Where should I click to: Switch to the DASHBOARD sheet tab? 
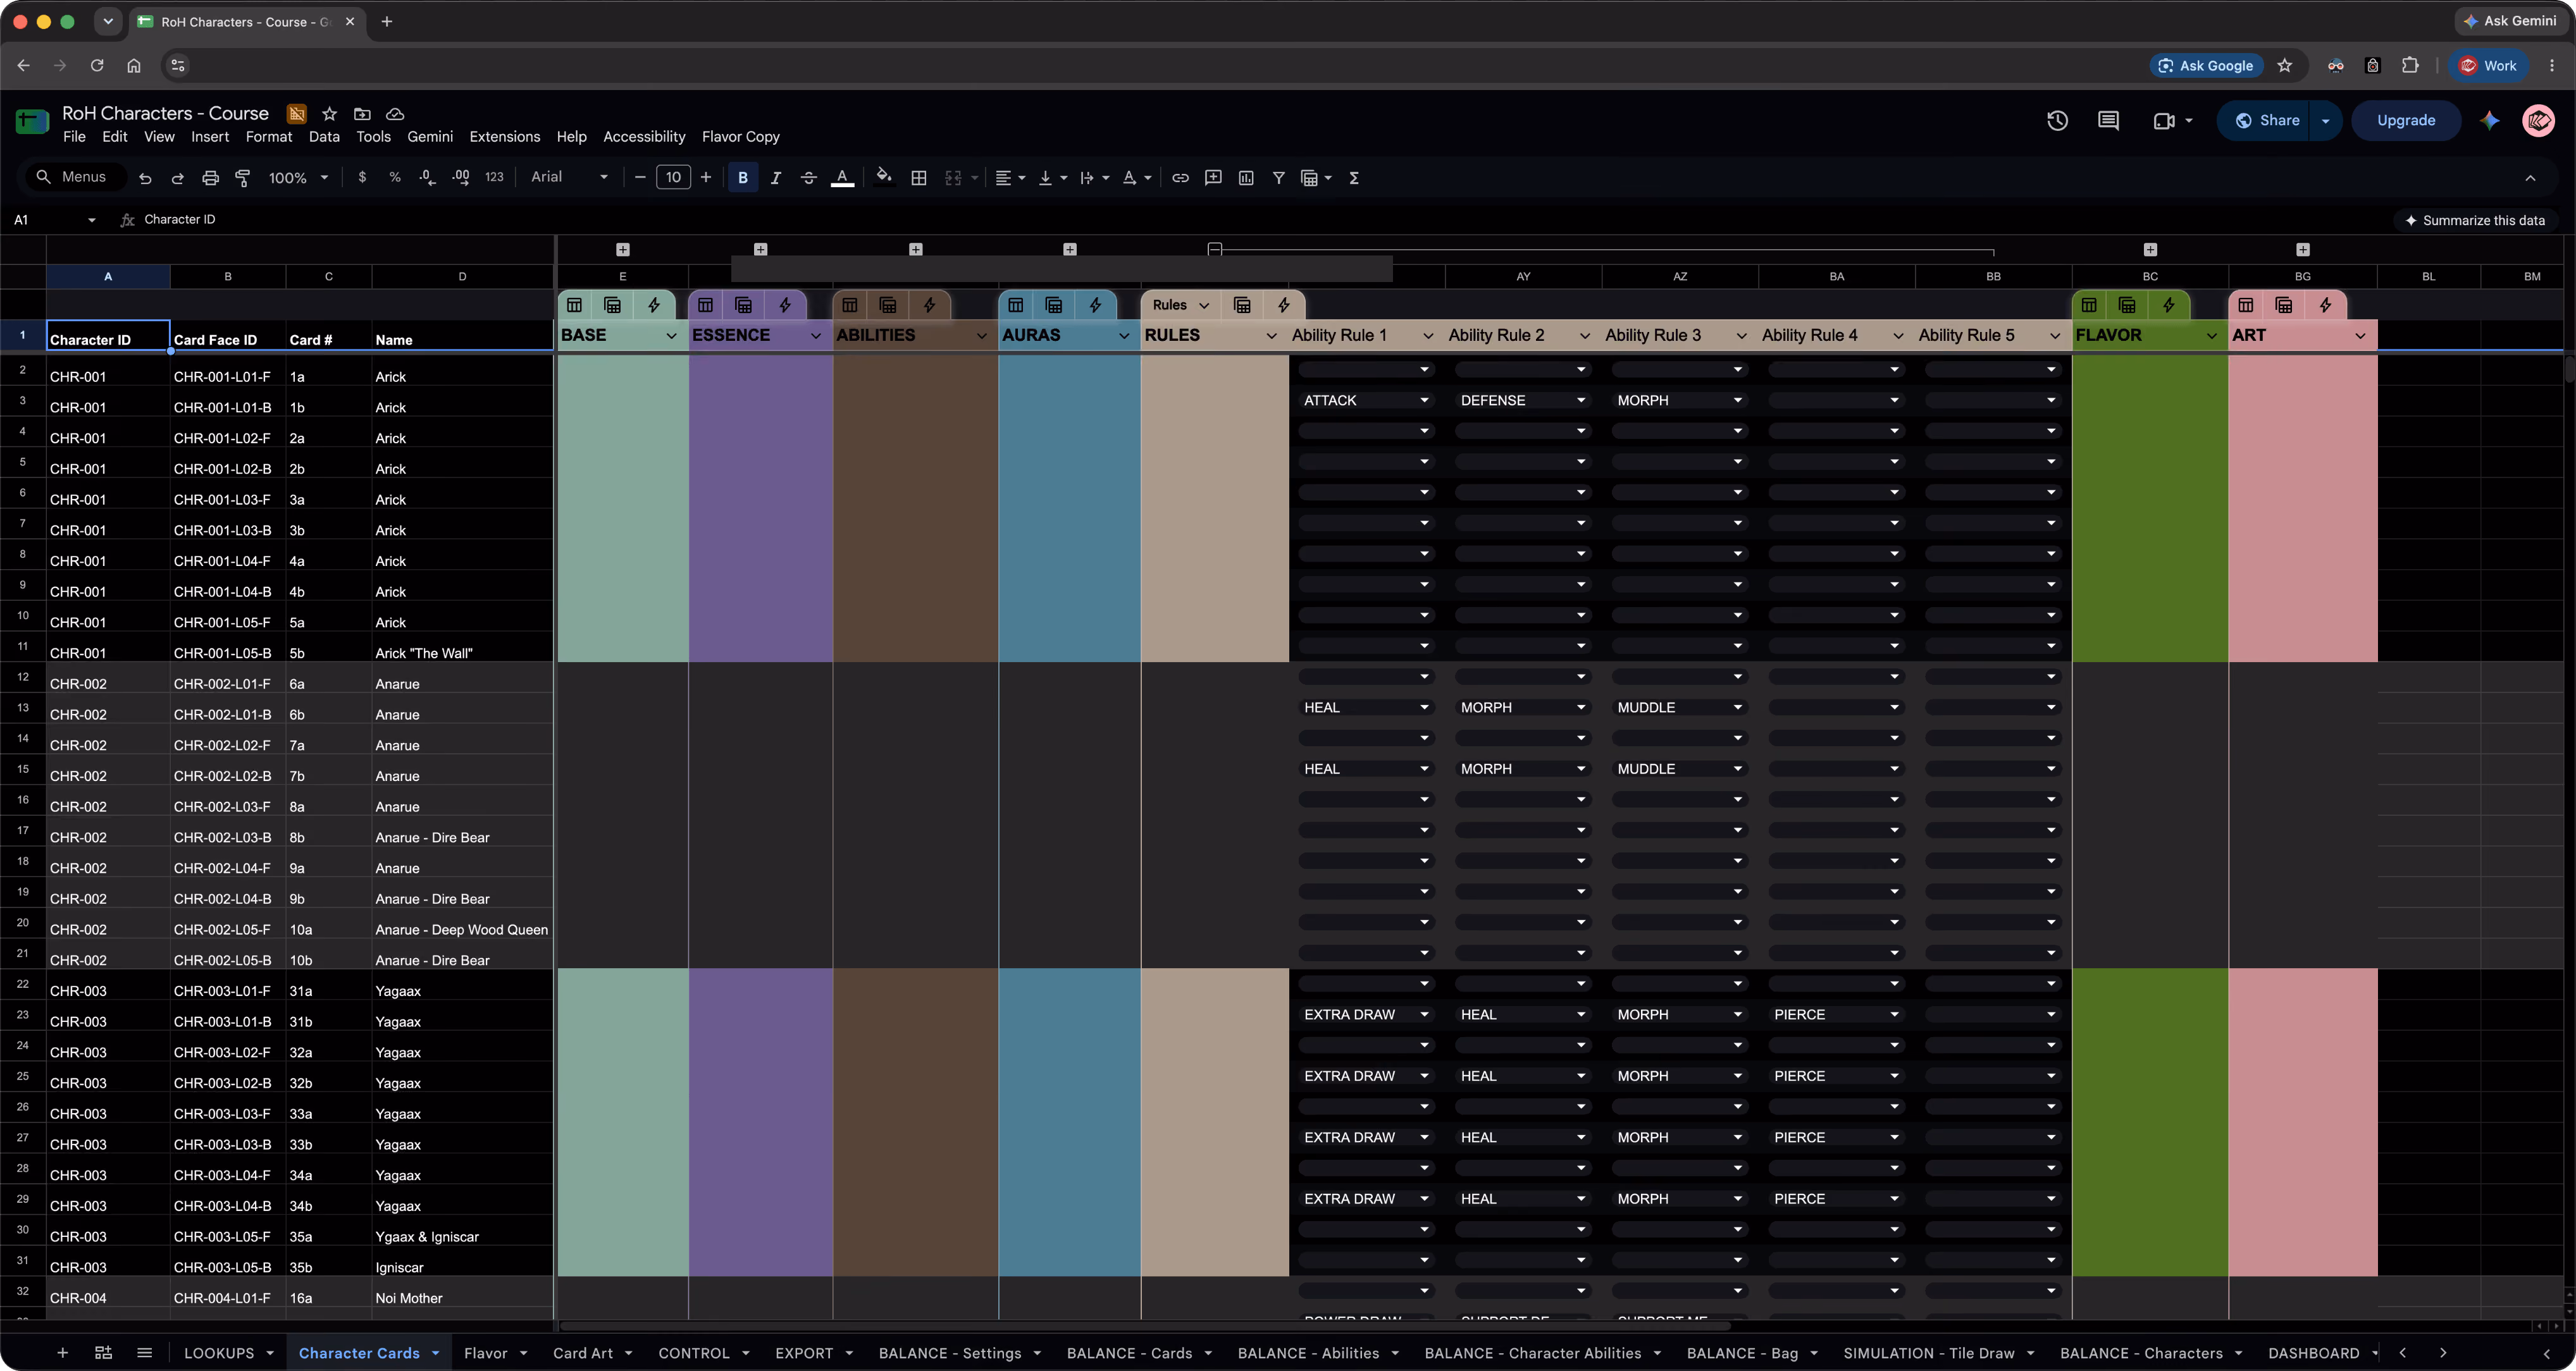click(2314, 1353)
